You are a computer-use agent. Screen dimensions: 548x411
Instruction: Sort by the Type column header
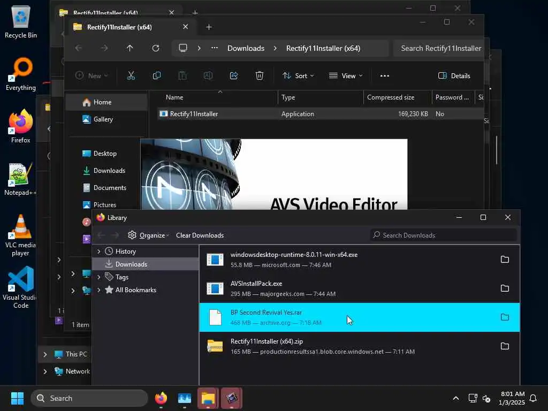321,97
